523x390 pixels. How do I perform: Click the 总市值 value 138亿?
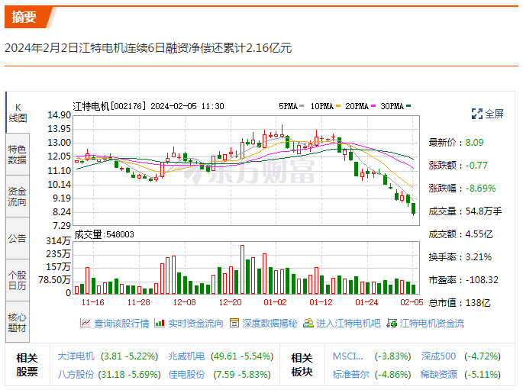point(478,303)
